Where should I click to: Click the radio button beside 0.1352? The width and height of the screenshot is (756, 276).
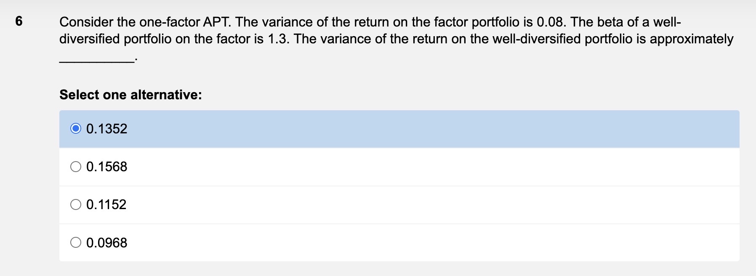click(x=76, y=129)
